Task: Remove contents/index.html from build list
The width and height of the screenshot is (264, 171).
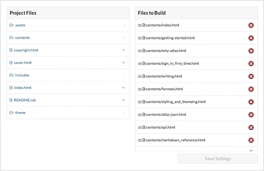Action: [251, 25]
